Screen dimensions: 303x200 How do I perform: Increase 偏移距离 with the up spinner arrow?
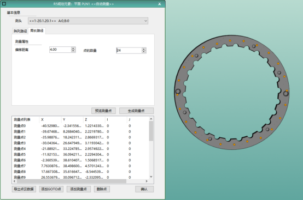coord(73,49)
